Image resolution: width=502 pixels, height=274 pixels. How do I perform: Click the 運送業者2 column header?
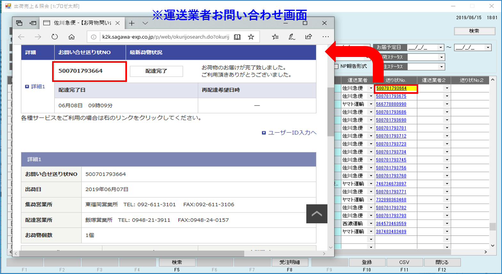(434, 80)
